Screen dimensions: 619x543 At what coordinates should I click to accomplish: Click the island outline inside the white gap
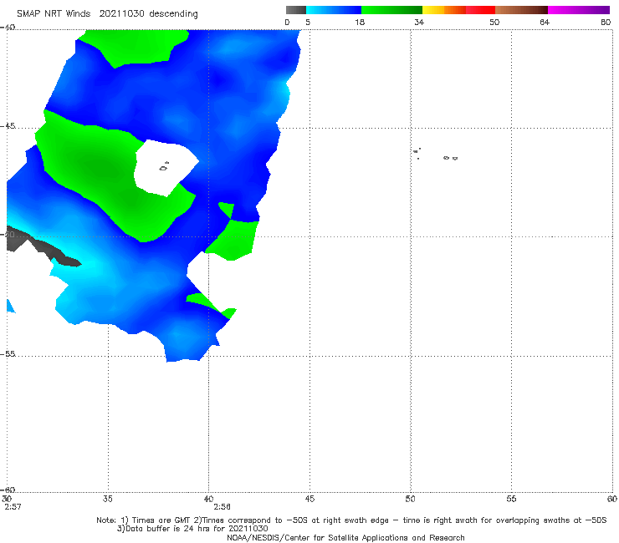[x=164, y=167]
